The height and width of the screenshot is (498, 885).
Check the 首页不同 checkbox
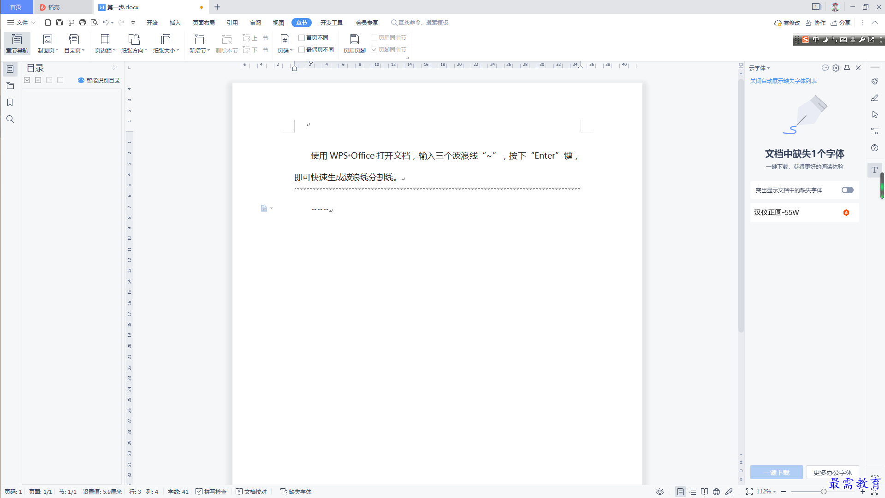[302, 38]
